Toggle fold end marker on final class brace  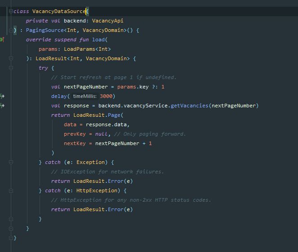point(11,238)
